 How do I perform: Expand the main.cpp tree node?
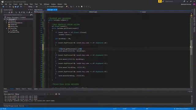tap(8, 30)
